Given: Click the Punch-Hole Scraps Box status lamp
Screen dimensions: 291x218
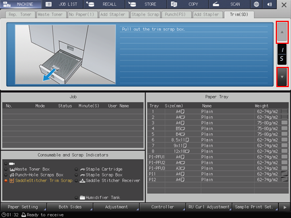Looking at the screenshot, I should [6, 175].
